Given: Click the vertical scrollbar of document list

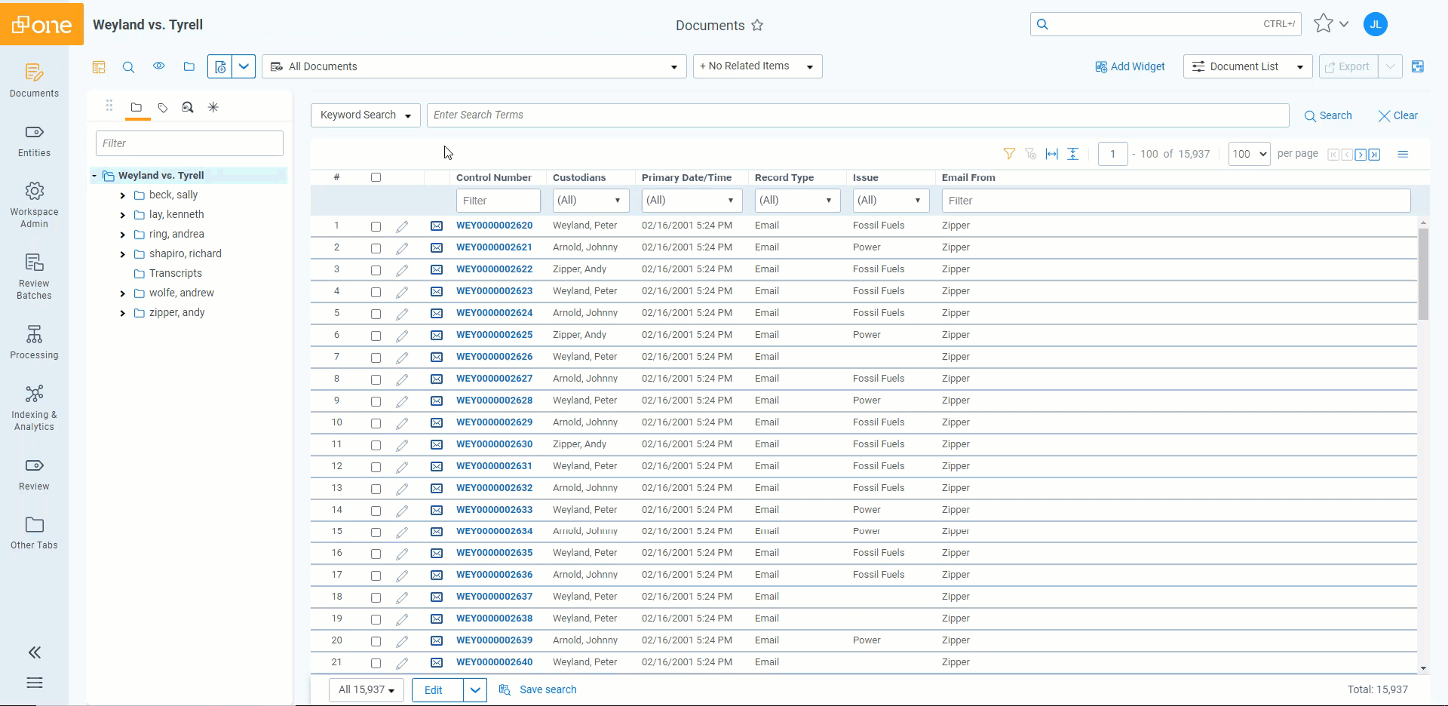Looking at the screenshot, I should [x=1423, y=275].
